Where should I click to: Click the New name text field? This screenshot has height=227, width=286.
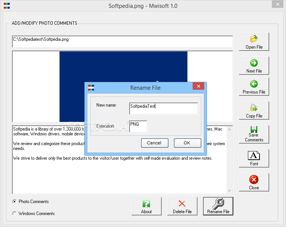(x=164, y=108)
